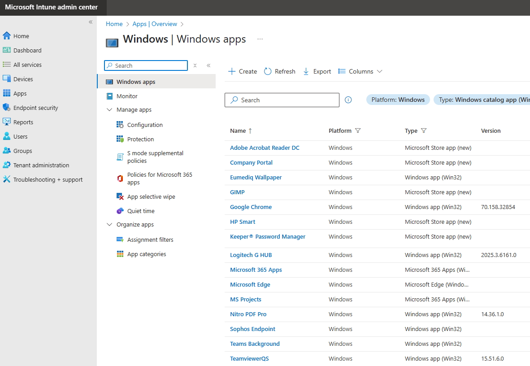530x366 pixels.
Task: Click the Policies for Microsoft 365 apps icon
Action: coord(120,178)
